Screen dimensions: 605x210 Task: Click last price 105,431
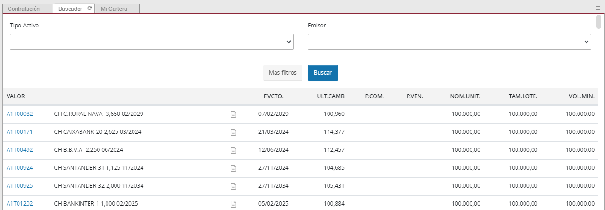[x=334, y=186]
